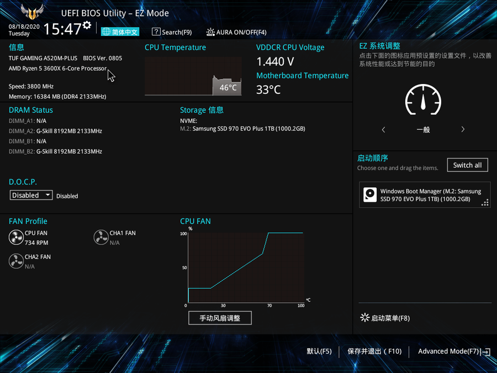This screenshot has height=373, width=497.
Task: Click the globe language icon
Action: (106, 32)
